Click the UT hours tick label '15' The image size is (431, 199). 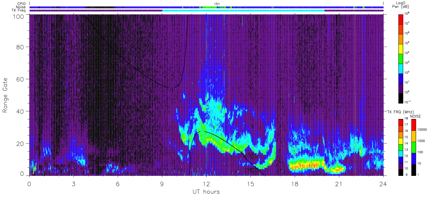(251, 184)
